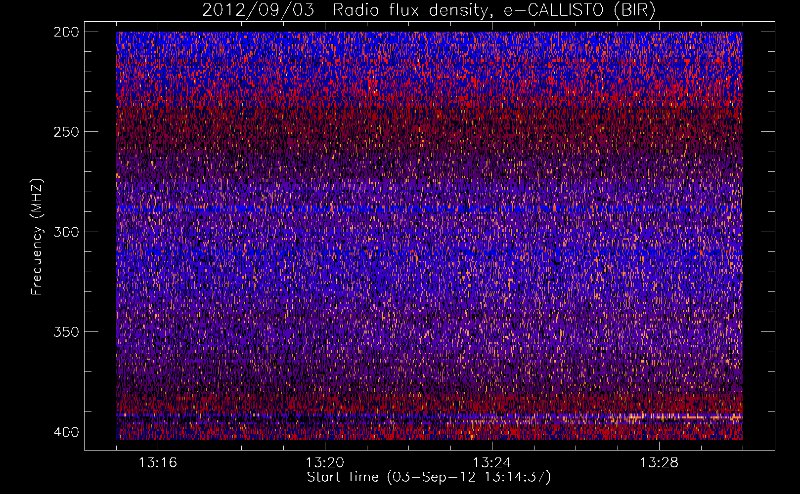Image resolution: width=800 pixels, height=494 pixels.
Task: Click the blue horizontal line near 290 MHz
Action: click(429, 209)
